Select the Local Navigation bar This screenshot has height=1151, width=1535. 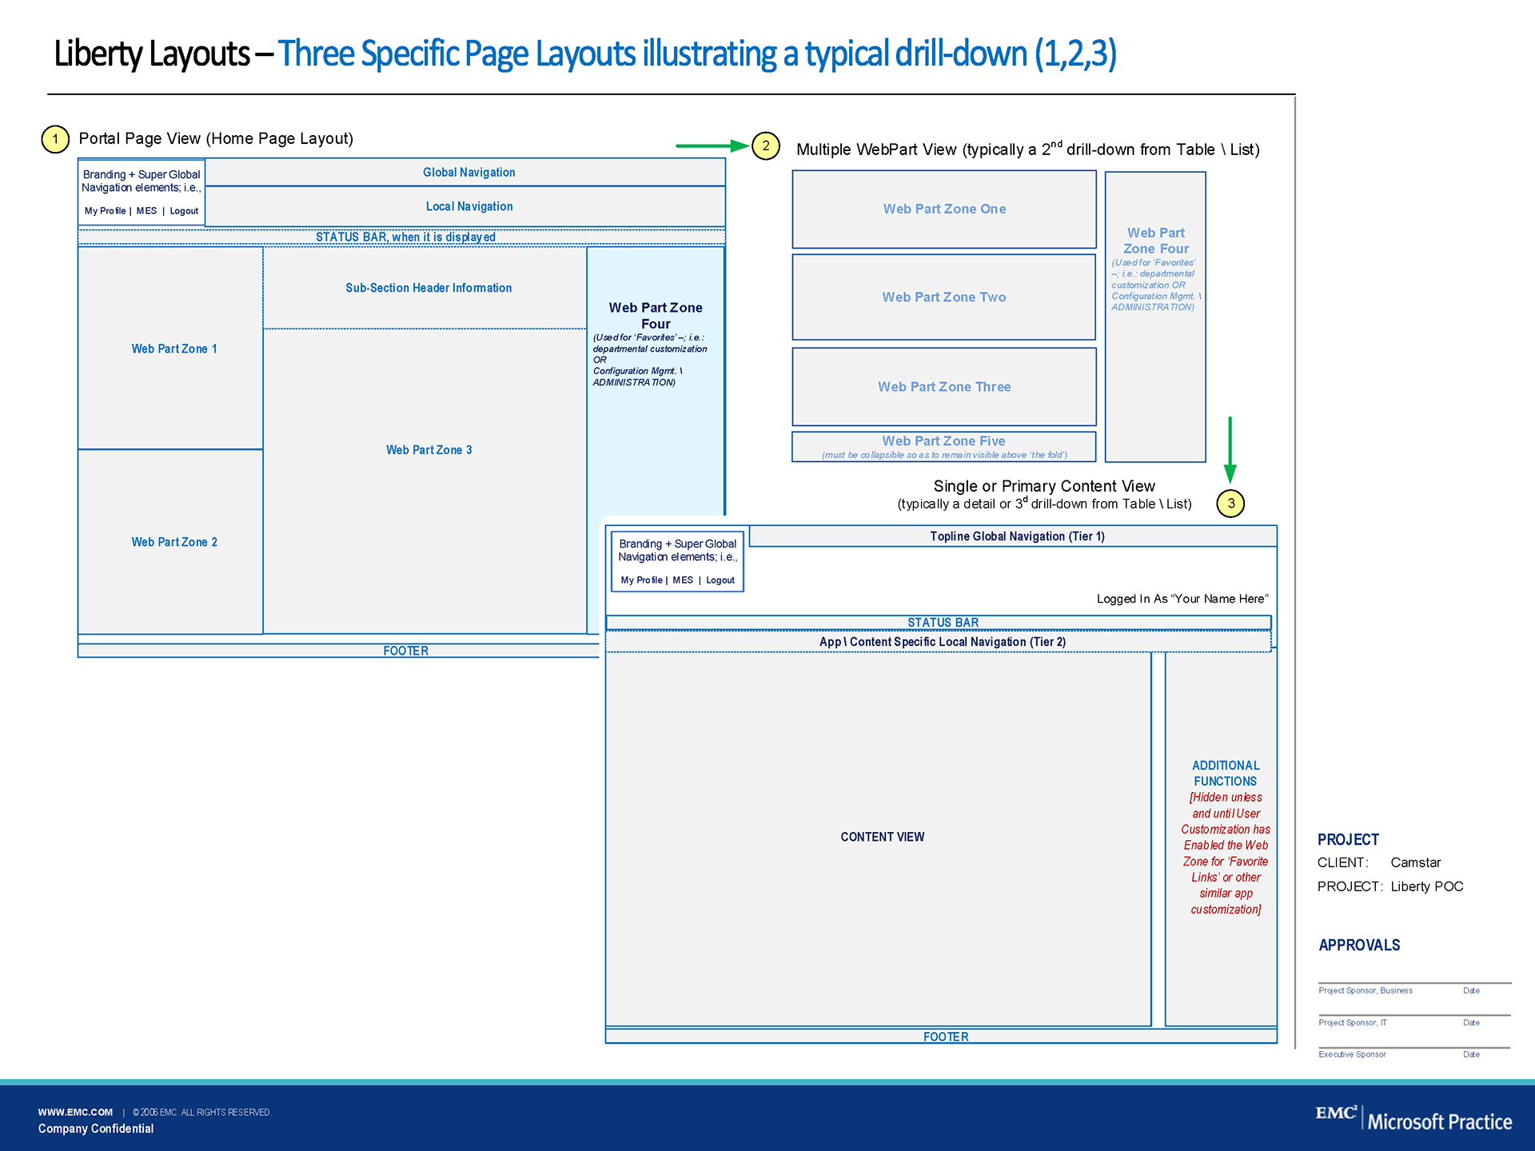coord(468,206)
